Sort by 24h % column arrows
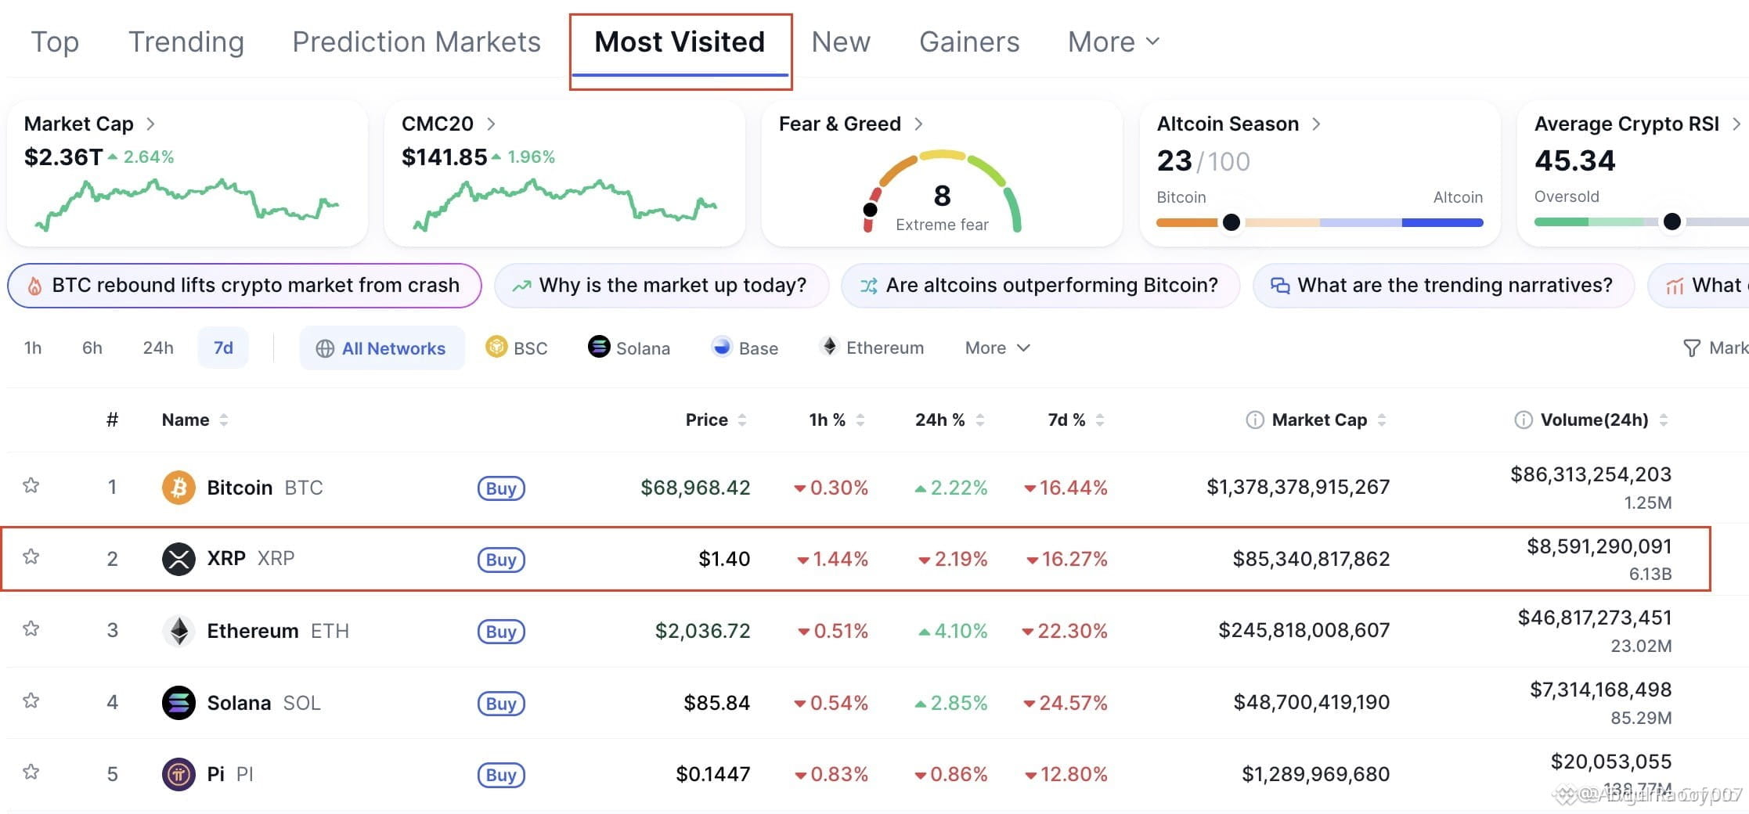The width and height of the screenshot is (1749, 814). [x=980, y=420]
